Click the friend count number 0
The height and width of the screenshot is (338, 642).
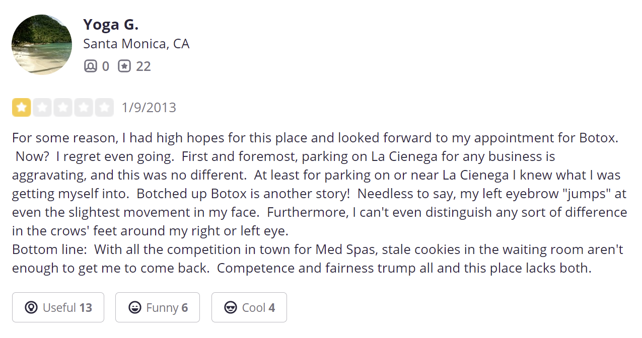point(105,66)
